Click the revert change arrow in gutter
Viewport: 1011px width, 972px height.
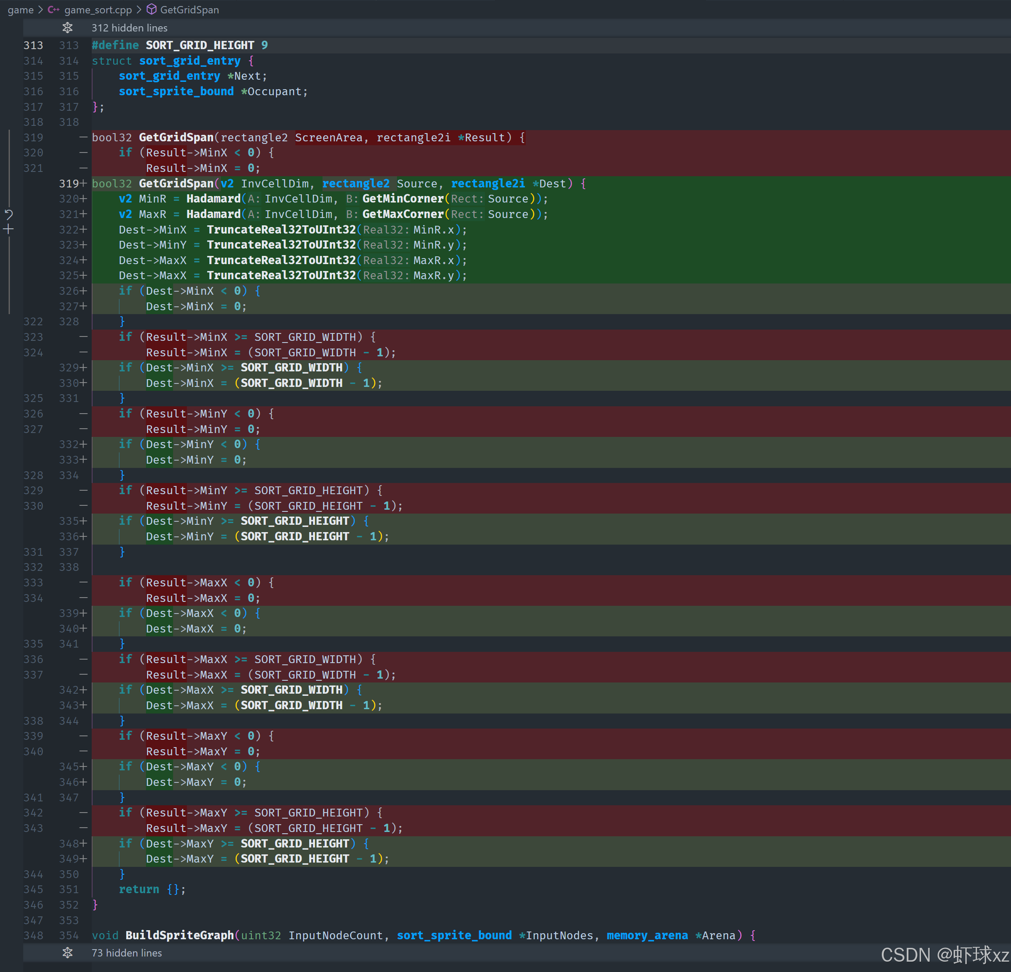(9, 214)
